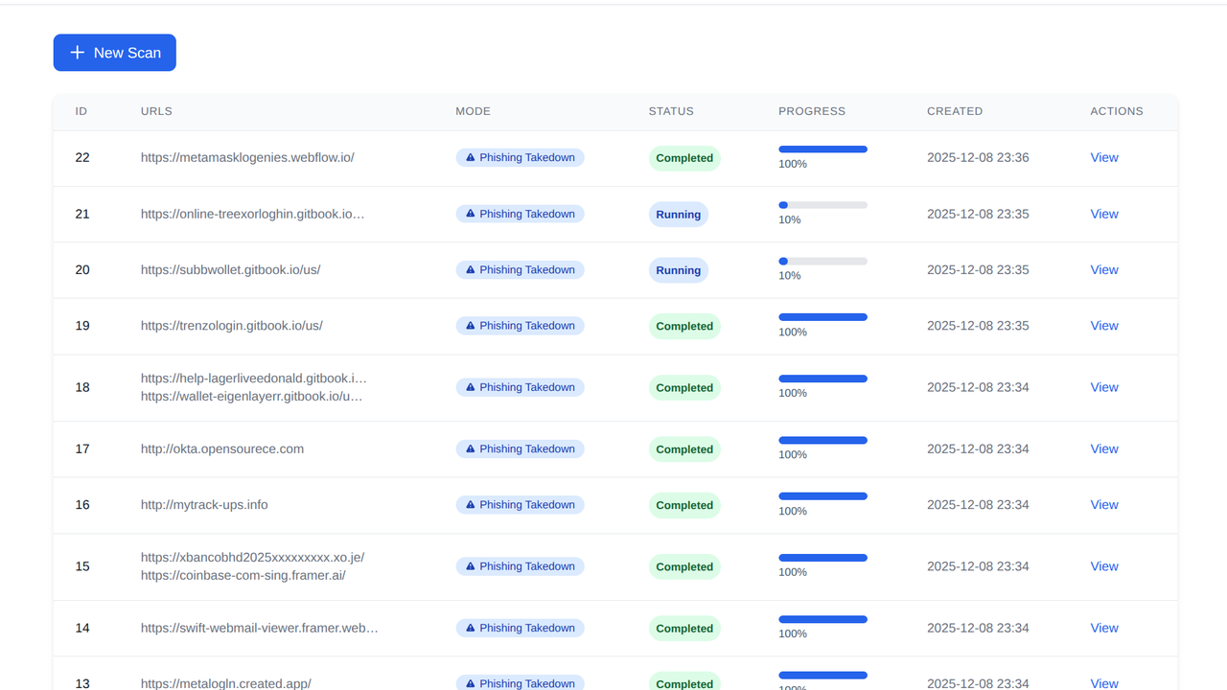Click warning icon in scan 20 mode badge

tap(471, 269)
